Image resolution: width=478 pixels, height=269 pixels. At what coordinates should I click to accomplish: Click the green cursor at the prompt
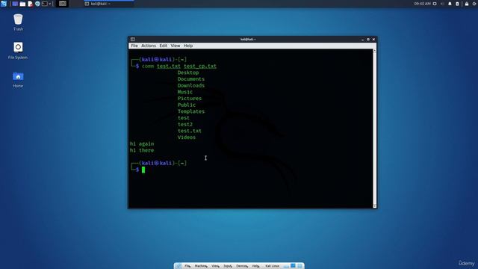[143, 170]
